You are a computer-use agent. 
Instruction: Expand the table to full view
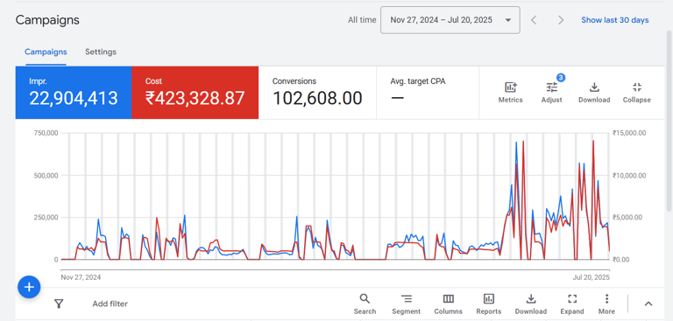coord(572,304)
